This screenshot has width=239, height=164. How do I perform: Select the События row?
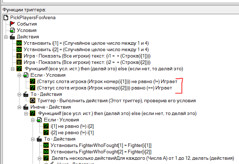(x=27, y=24)
